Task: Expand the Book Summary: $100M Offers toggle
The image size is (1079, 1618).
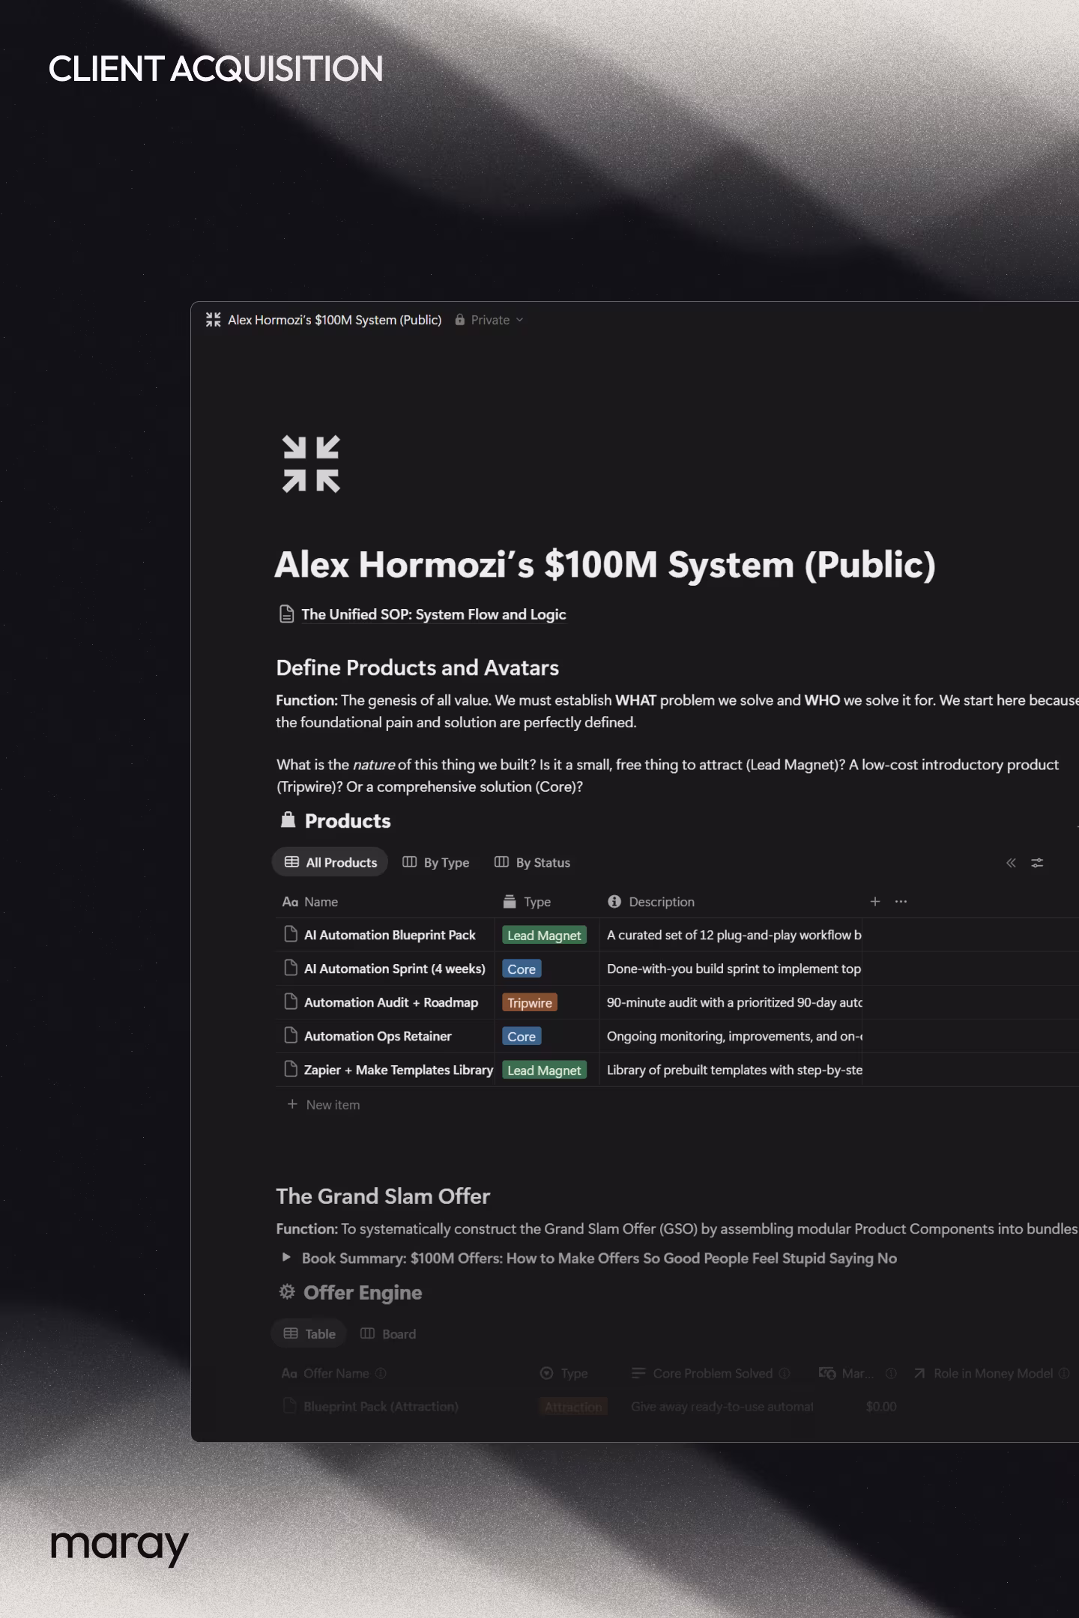Action: click(286, 1258)
